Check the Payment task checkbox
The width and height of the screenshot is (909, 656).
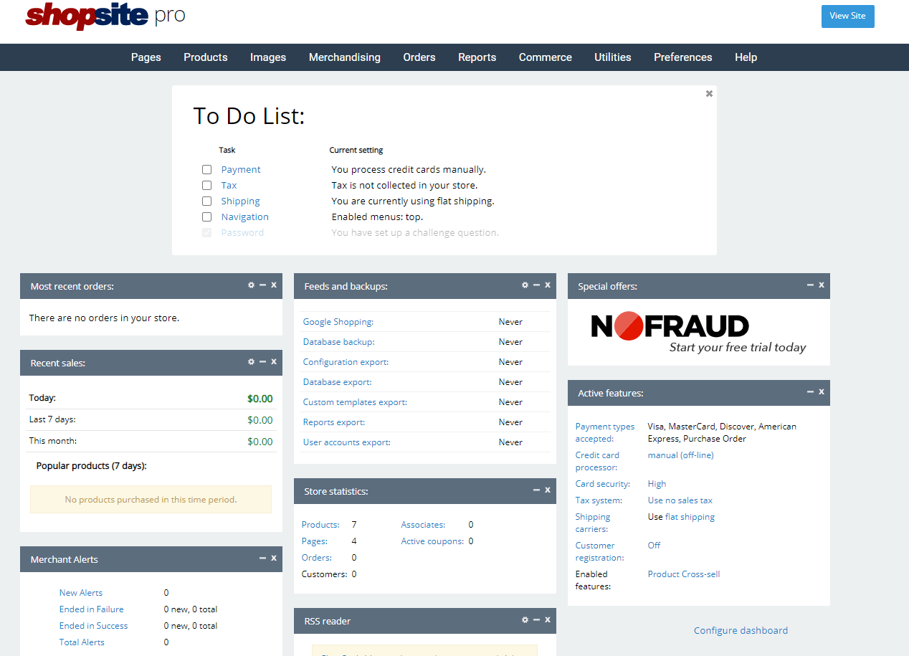(x=206, y=170)
